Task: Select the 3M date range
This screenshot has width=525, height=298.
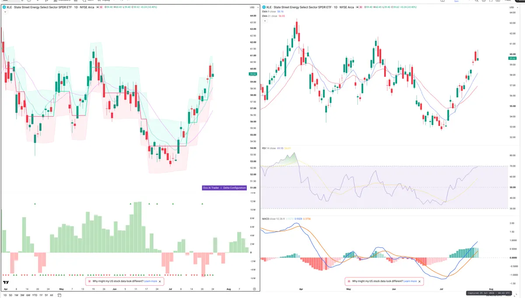Action: pos(22,295)
